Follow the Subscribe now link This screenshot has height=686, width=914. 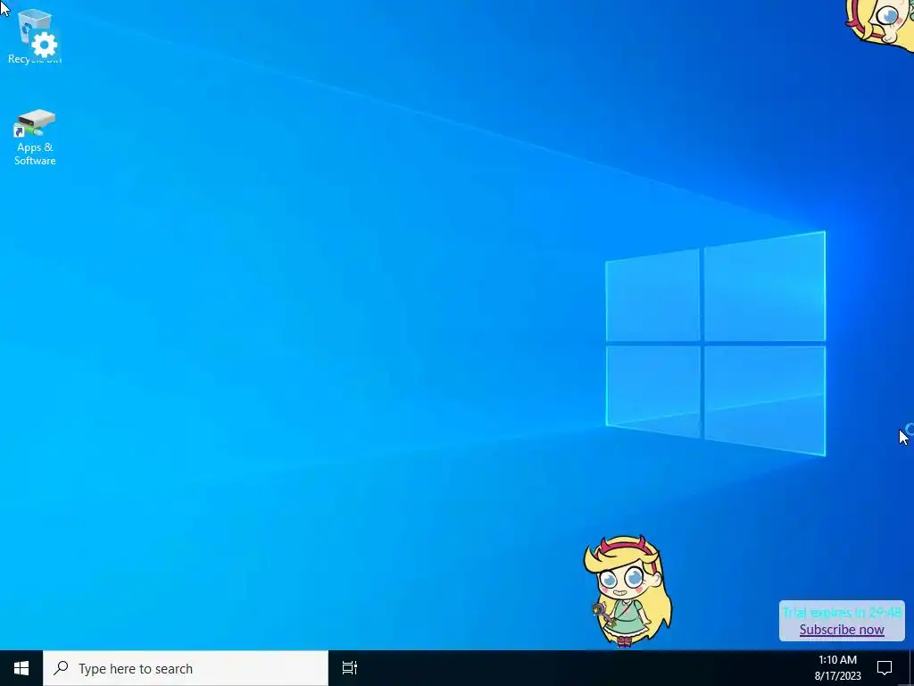point(842,630)
